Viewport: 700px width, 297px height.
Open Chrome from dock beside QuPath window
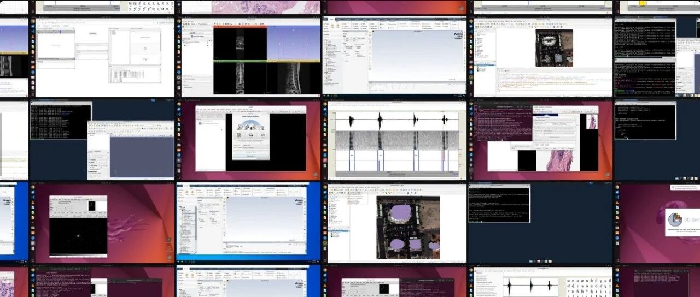[x=179, y=104]
